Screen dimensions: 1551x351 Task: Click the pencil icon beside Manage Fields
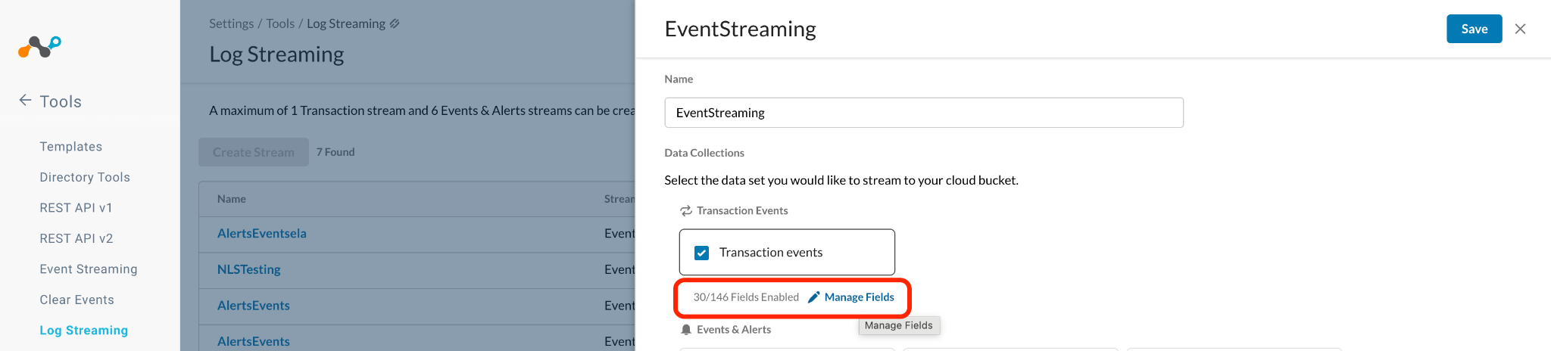click(x=814, y=297)
